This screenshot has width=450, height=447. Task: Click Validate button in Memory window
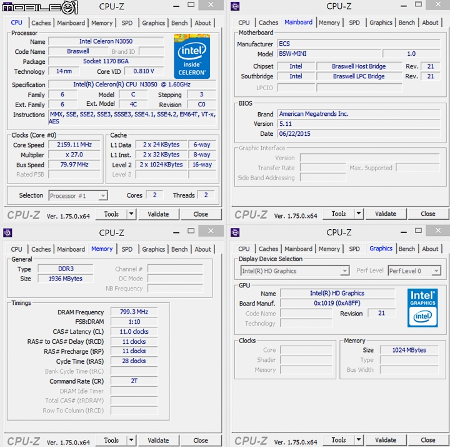pos(158,440)
